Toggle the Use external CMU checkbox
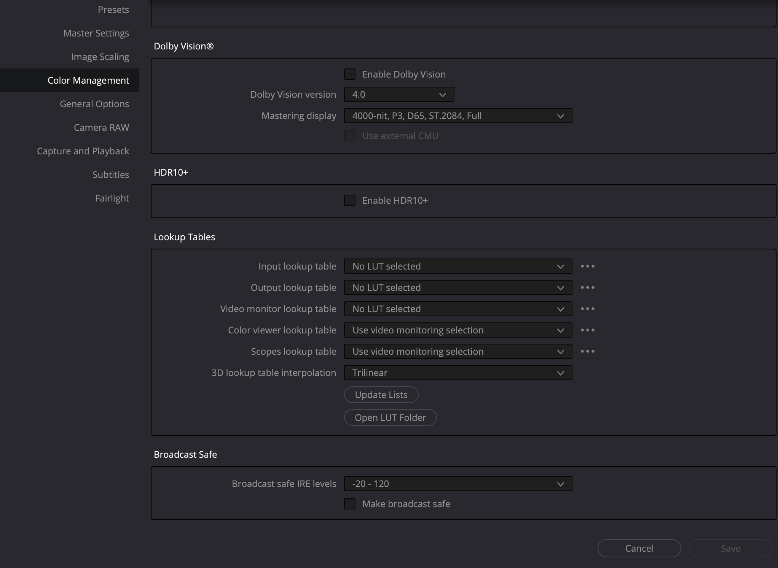 click(x=350, y=136)
